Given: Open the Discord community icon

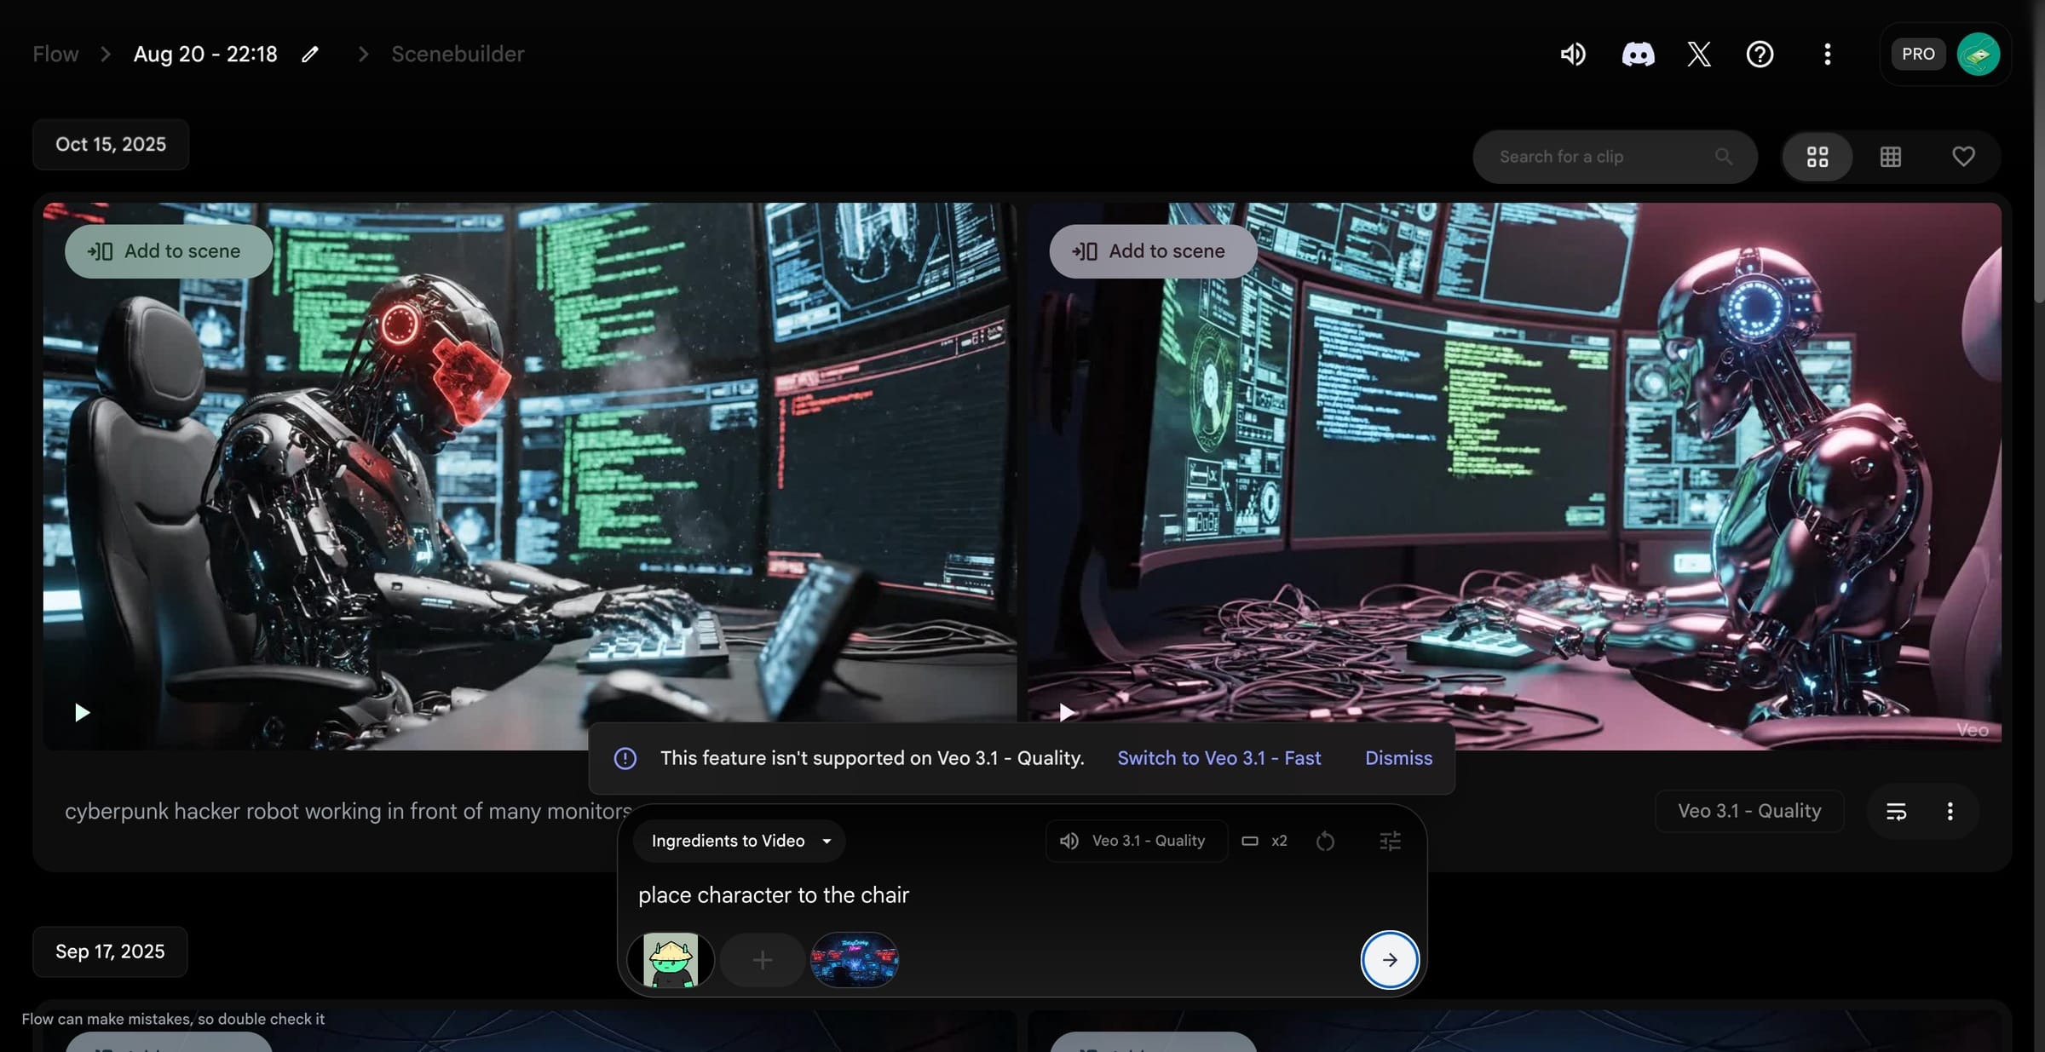Looking at the screenshot, I should pos(1637,55).
